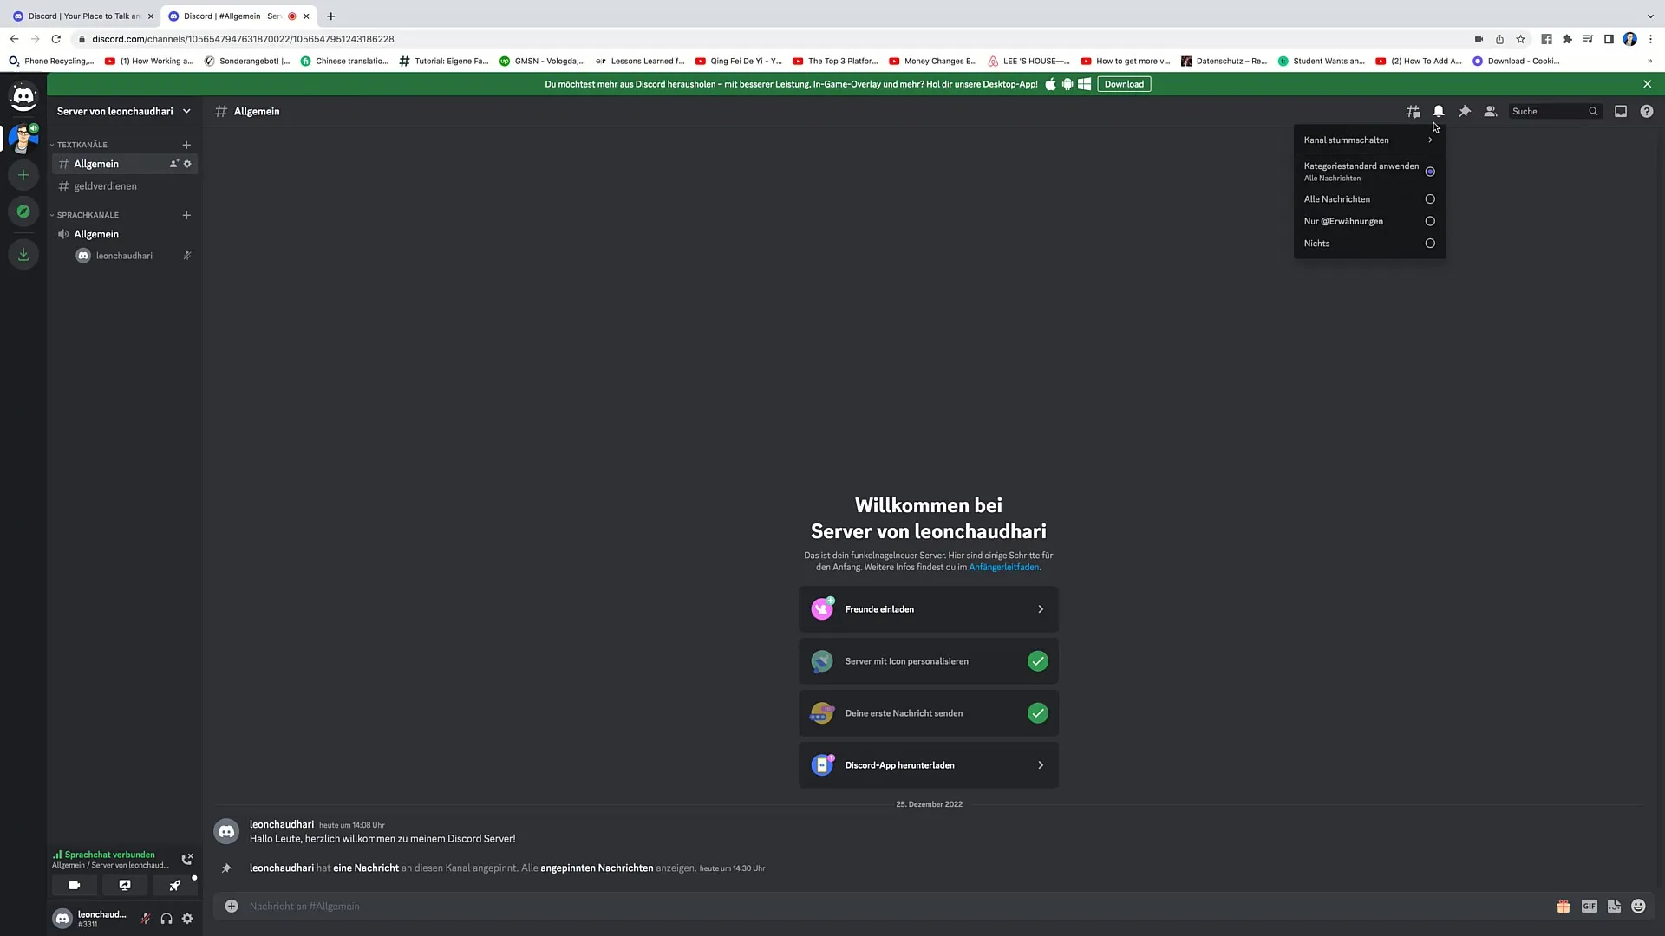This screenshot has height=936, width=1665.
Task: Expand 'Server von leonchaudhari' dropdown
Action: 186,111
